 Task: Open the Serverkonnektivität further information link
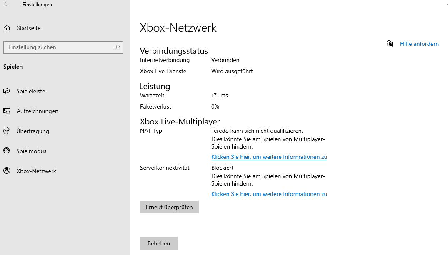pyautogui.click(x=269, y=194)
